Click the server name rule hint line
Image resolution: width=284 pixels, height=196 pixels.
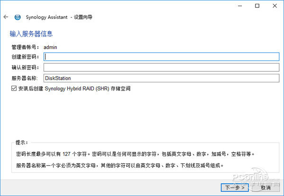[x=120, y=165]
